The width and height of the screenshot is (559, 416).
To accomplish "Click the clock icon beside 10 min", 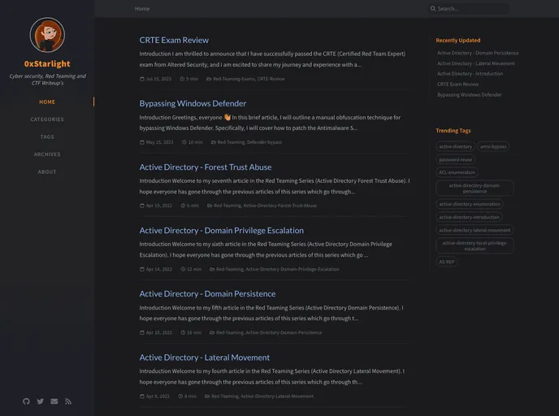I will [184, 142].
